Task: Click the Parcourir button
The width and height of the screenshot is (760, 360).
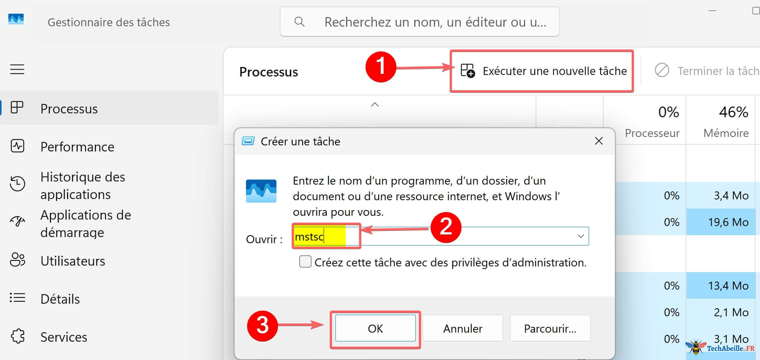Action: coord(550,328)
